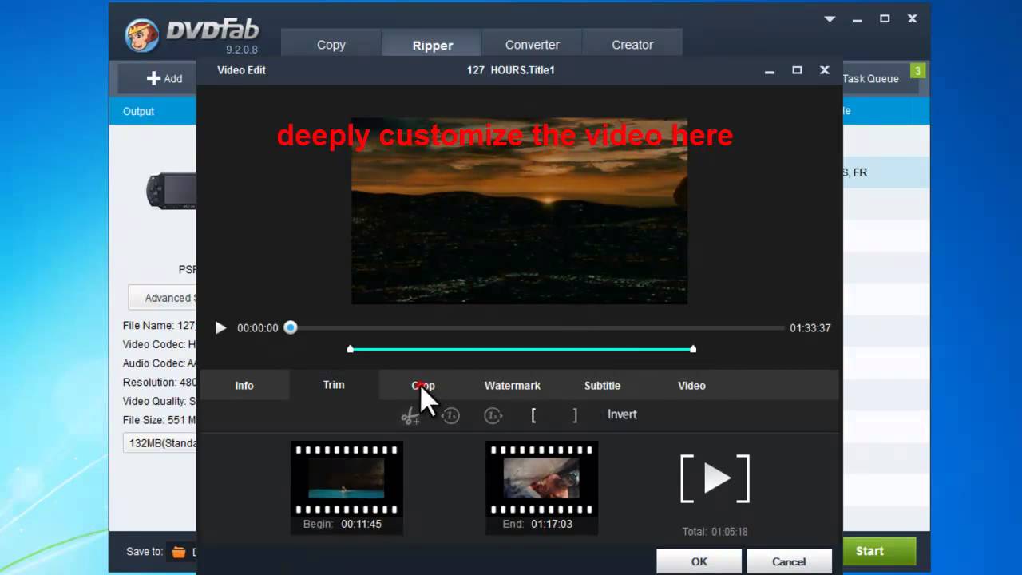
Task: Click the trim range start handle
Action: coord(351,349)
